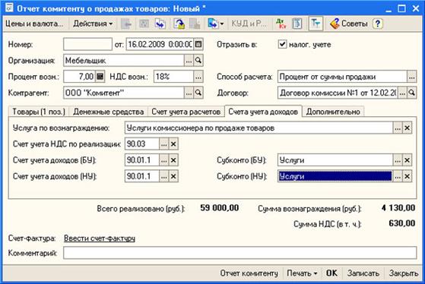The image size is (425, 284).
Task: Click the grayed-out arrow toolbar icon
Action: click(126, 24)
